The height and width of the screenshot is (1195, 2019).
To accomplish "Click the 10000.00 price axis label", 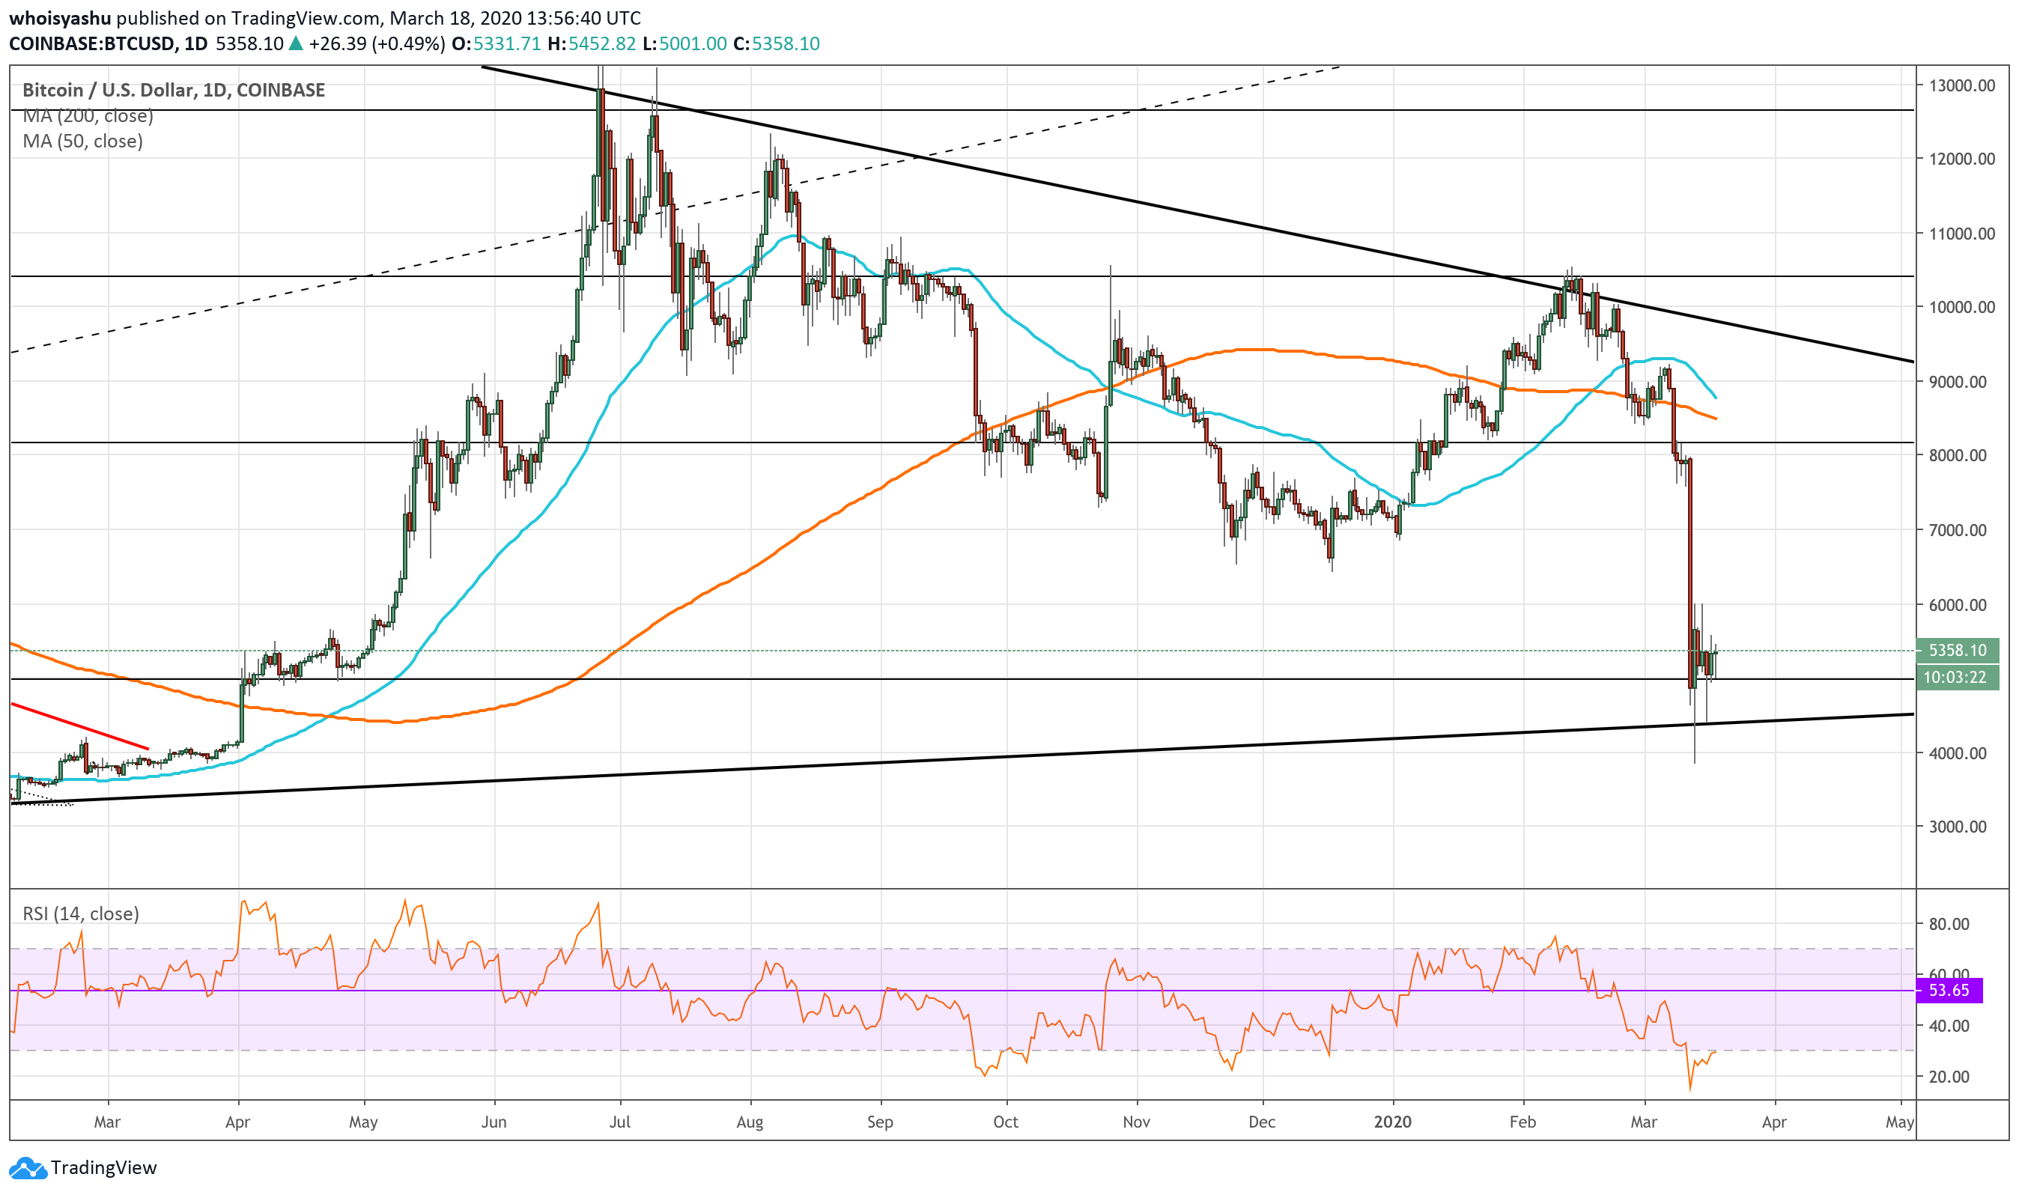I will (x=1961, y=308).
